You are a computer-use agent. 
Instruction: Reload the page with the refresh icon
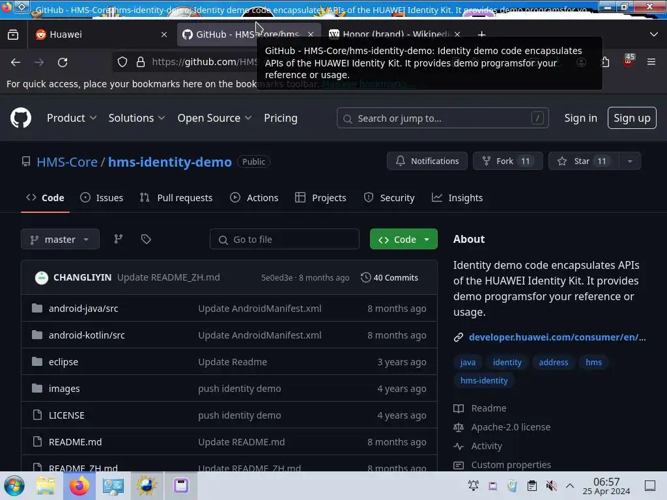click(x=63, y=62)
